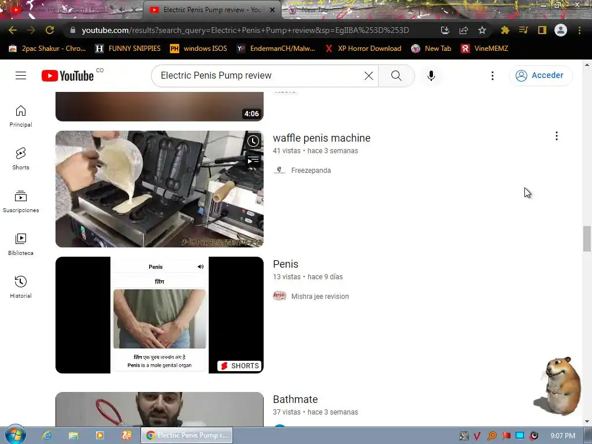Image resolution: width=592 pixels, height=444 pixels.
Task: Open the Freezepanda channel link
Action: (310, 171)
